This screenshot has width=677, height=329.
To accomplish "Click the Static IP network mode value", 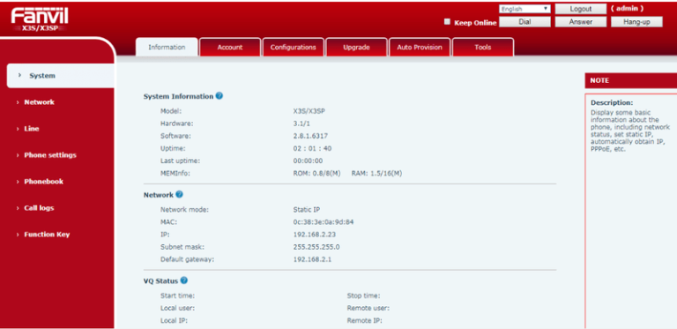I will click(306, 210).
